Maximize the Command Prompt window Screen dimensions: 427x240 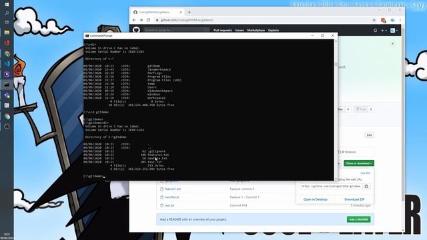(x=322, y=35)
